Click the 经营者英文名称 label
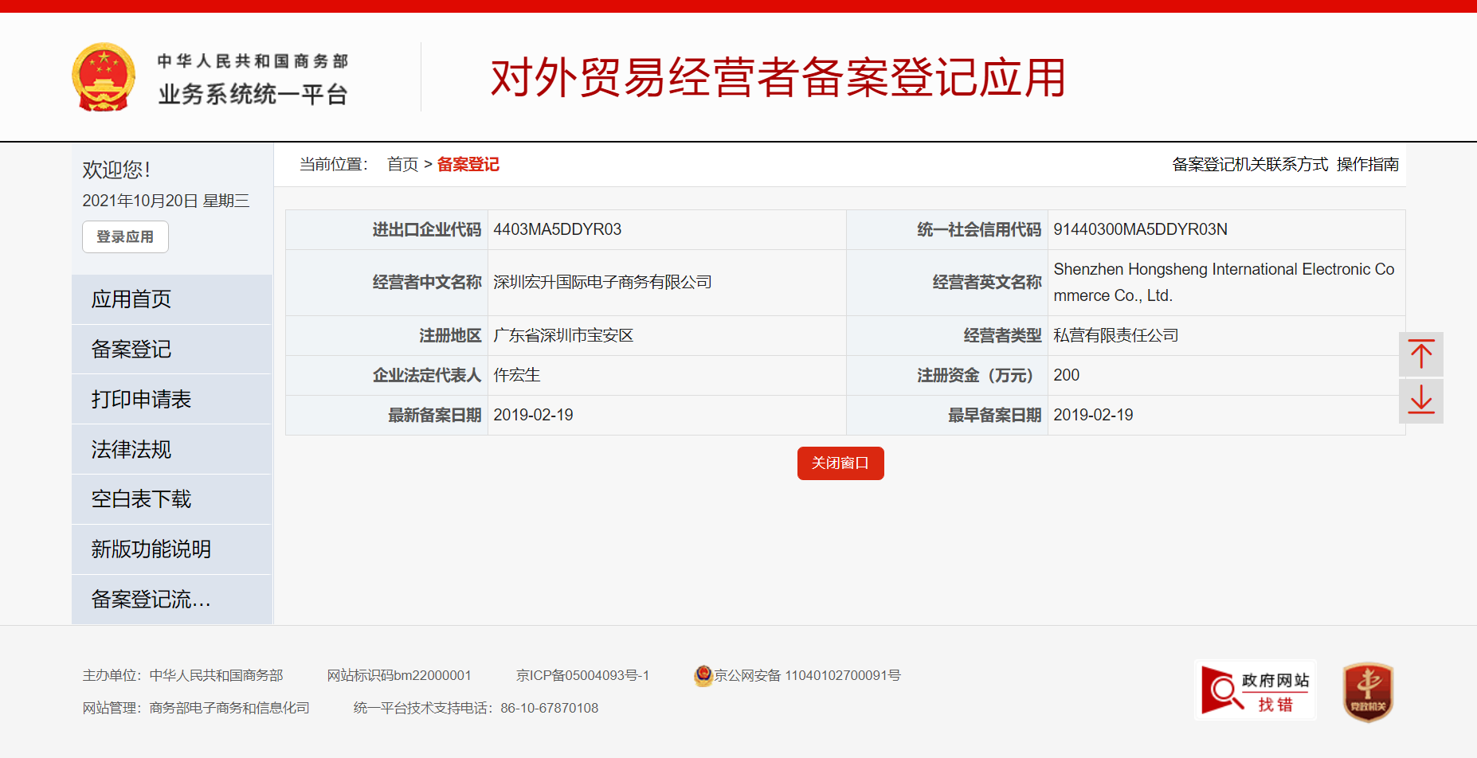Screen dimensions: 1477x758 [x=987, y=282]
